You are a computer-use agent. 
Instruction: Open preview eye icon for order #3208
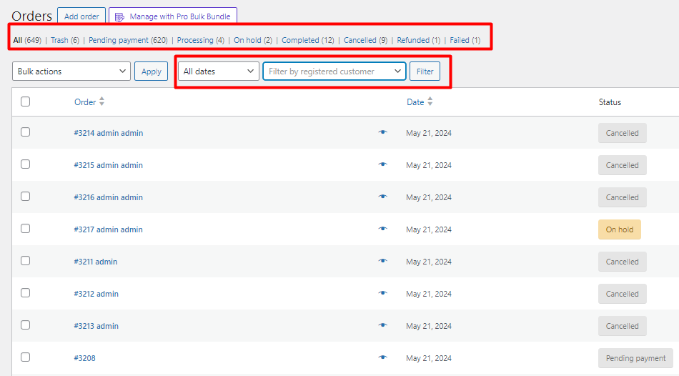382,357
